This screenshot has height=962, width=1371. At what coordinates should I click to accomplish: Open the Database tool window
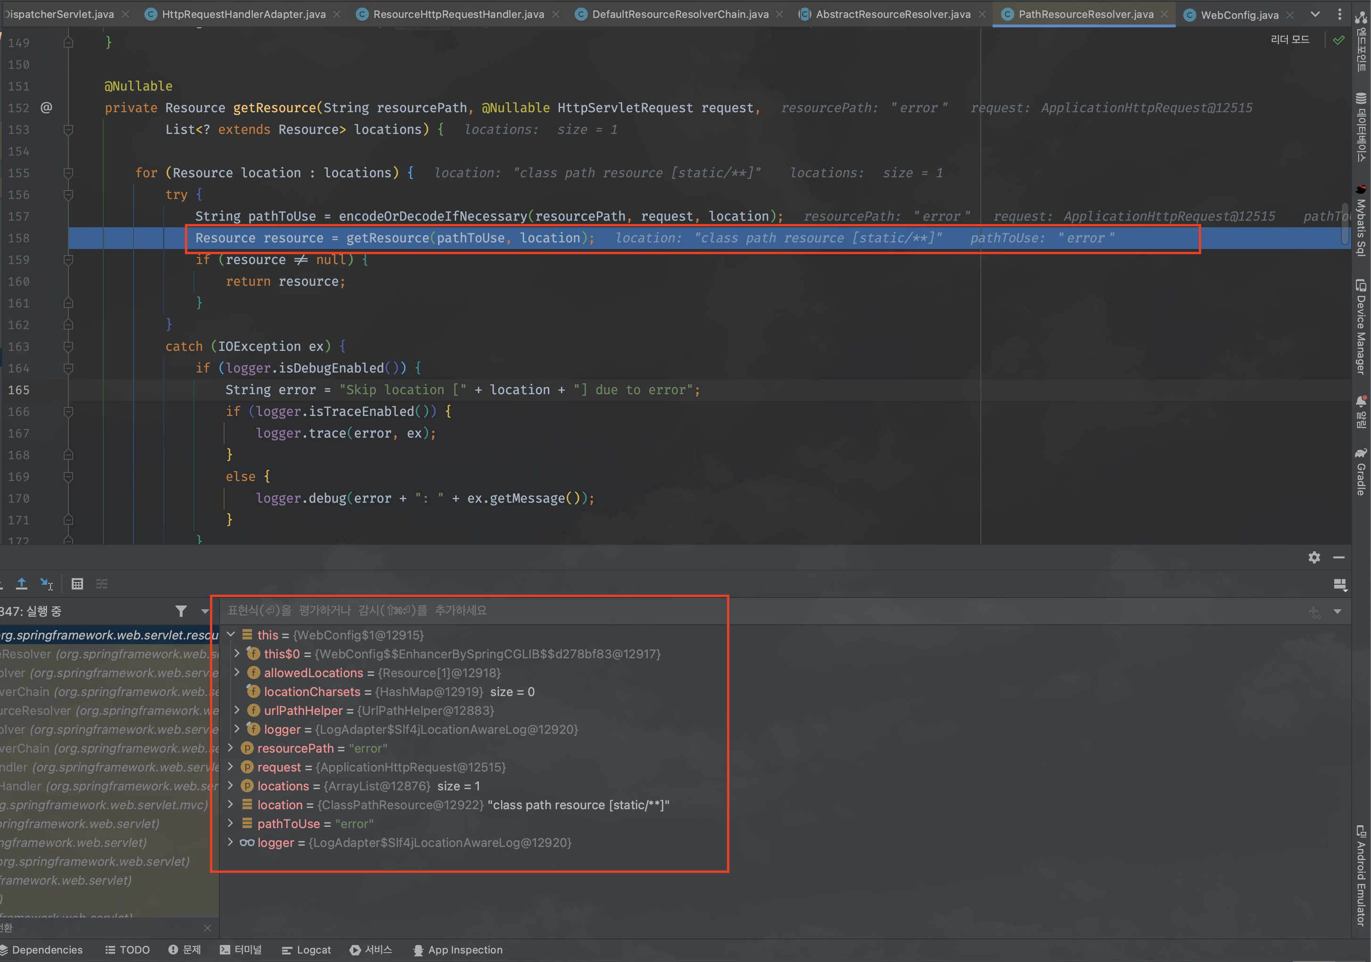click(x=1361, y=126)
